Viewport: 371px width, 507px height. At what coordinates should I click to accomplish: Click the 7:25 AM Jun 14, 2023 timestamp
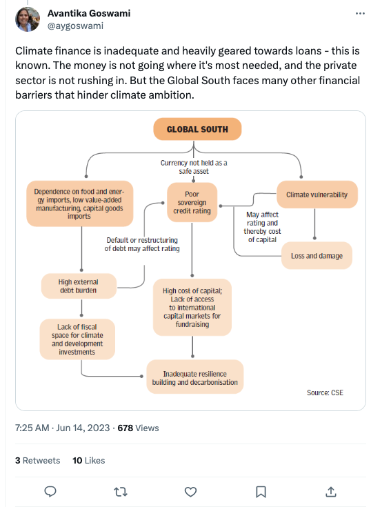(x=62, y=428)
